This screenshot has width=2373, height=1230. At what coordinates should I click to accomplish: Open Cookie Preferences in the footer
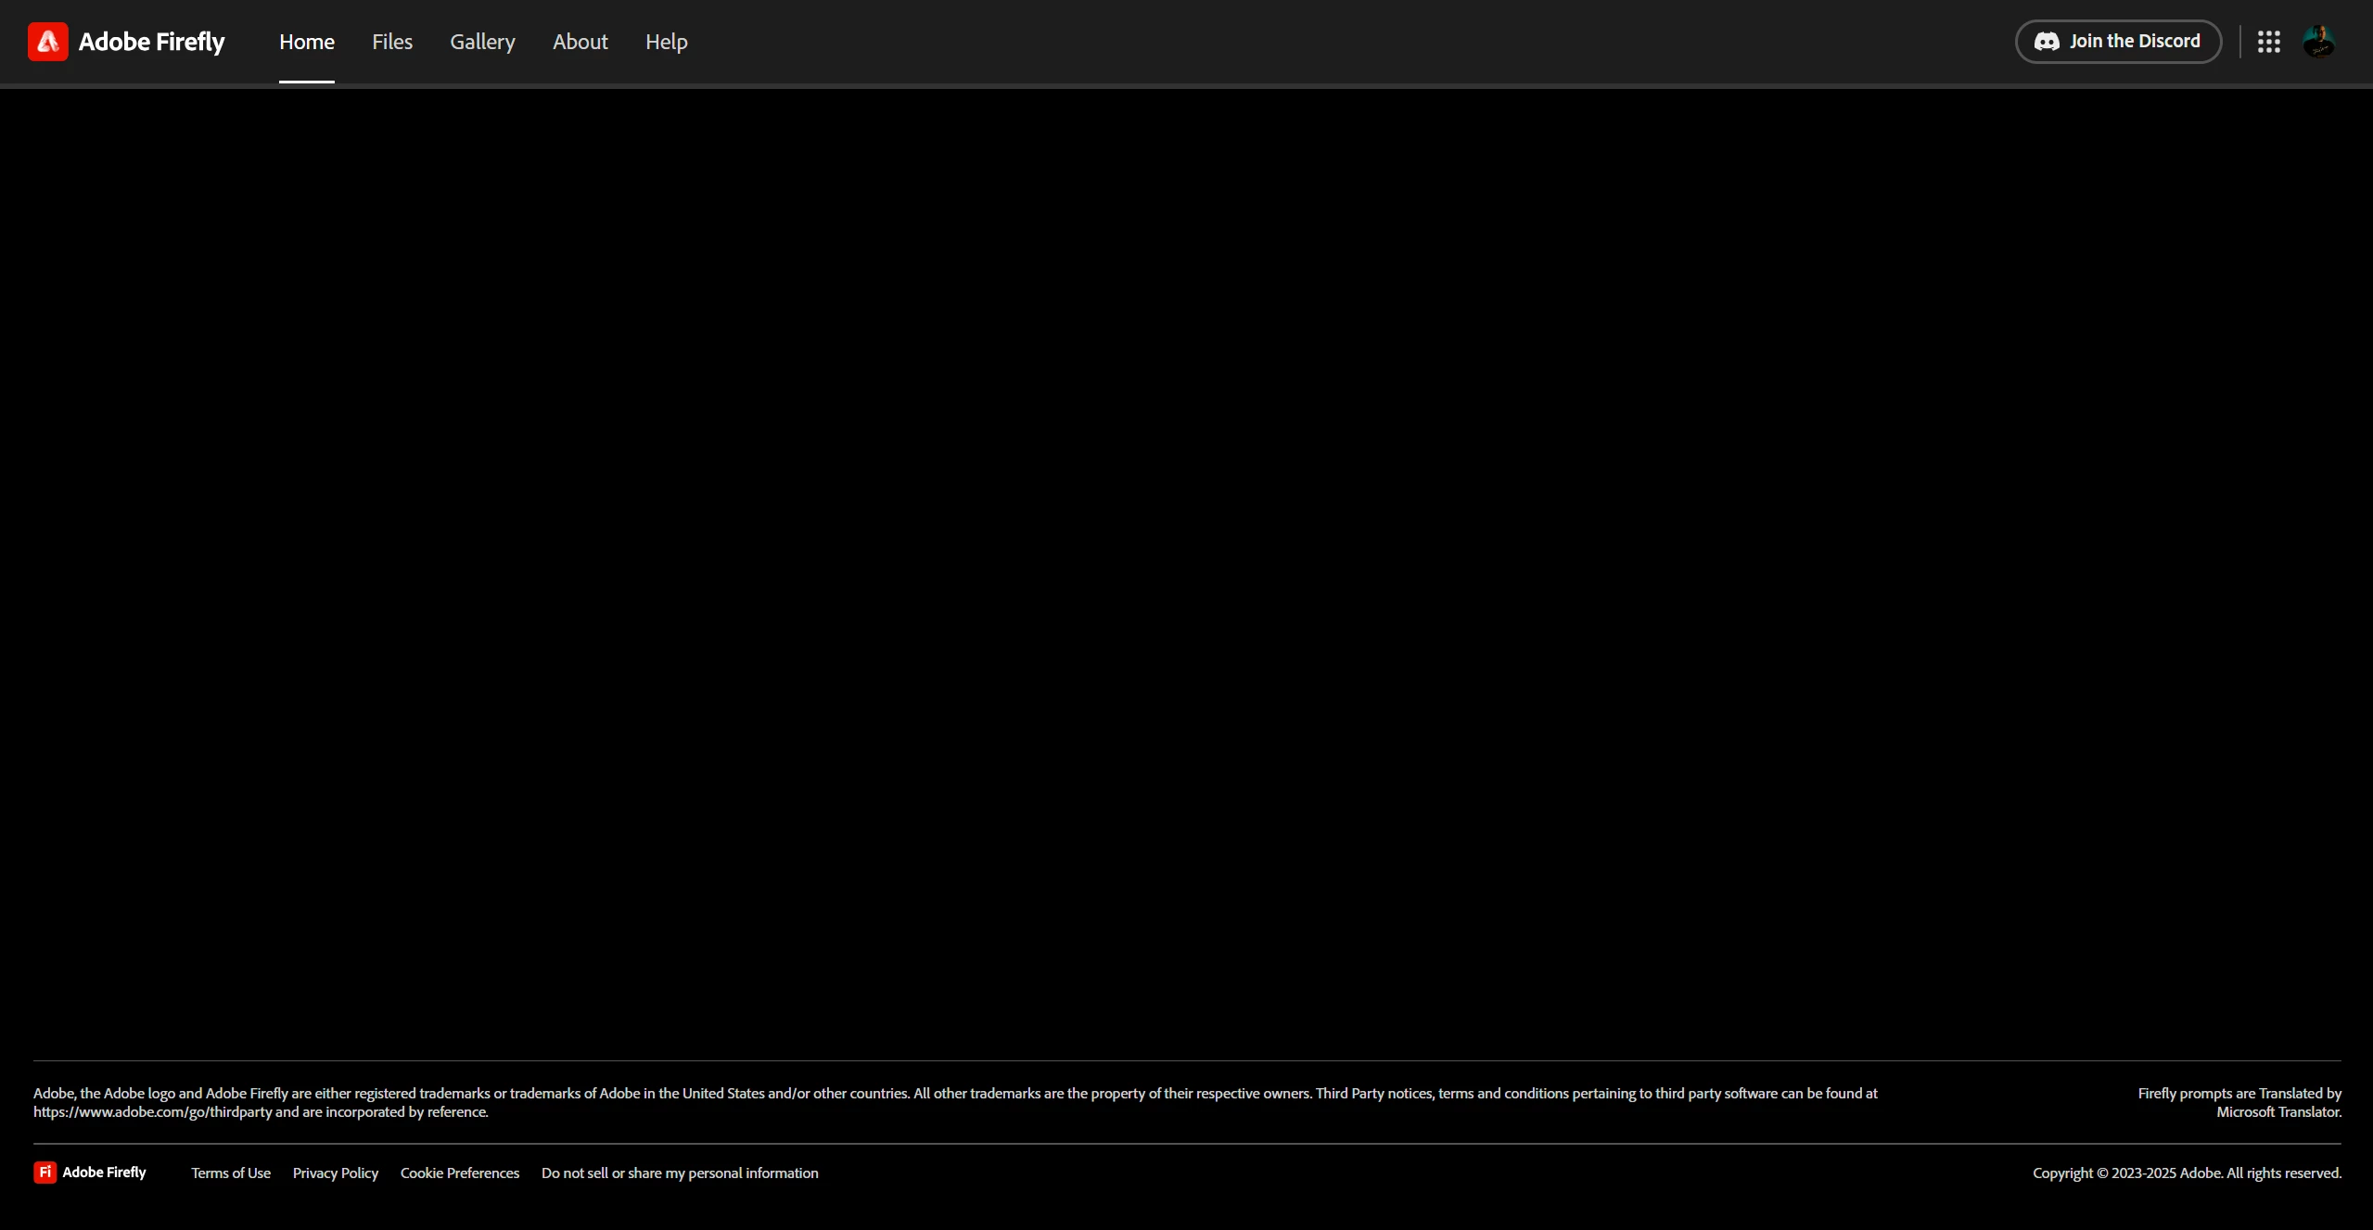[x=460, y=1173]
